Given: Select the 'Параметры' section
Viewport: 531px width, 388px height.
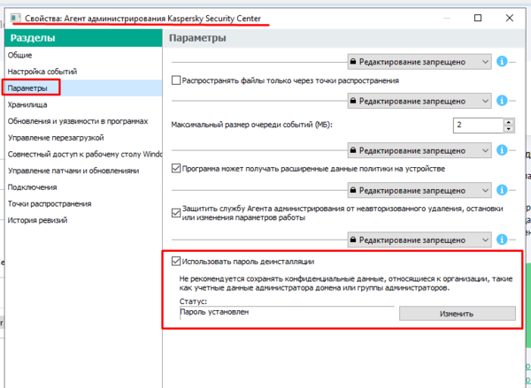Looking at the screenshot, I should tap(83, 88).
